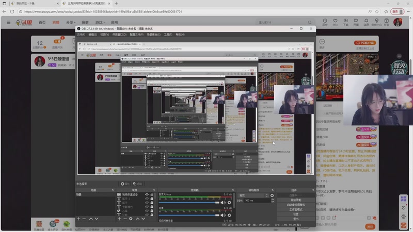Toggle the 直播开关 switch on Douyu page

click(x=57, y=42)
